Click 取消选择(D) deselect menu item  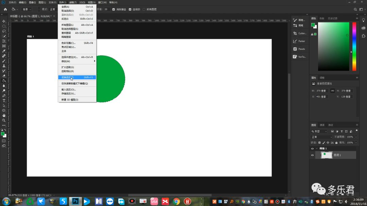pyautogui.click(x=77, y=11)
